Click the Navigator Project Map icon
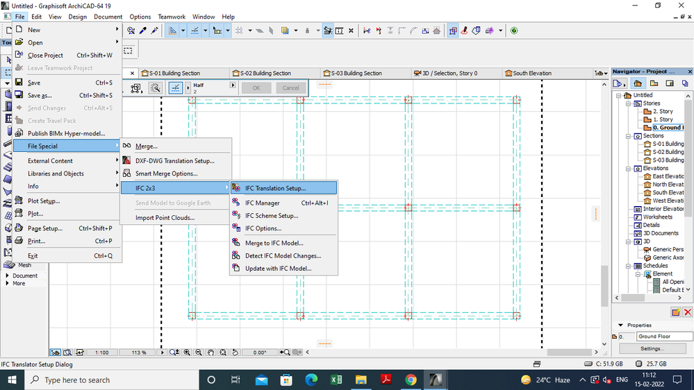The width and height of the screenshot is (694, 390). [x=638, y=83]
